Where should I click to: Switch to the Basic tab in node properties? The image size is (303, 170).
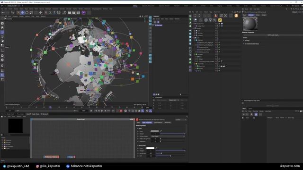[x=139, y=123]
